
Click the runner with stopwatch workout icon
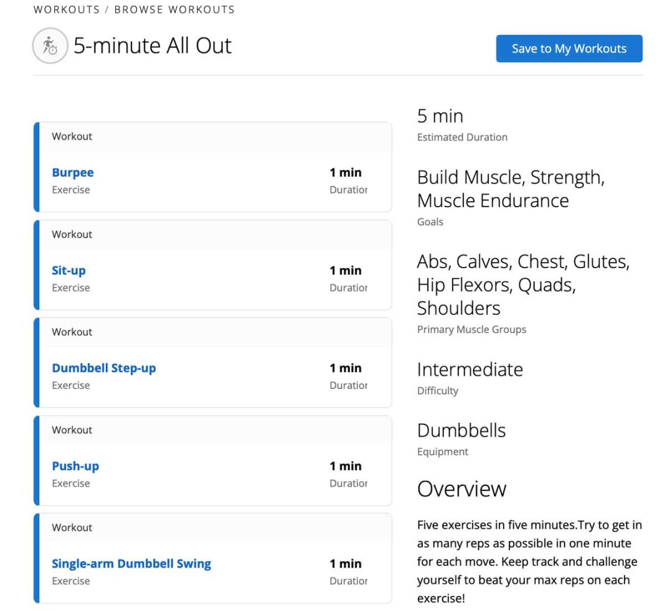tap(49, 45)
